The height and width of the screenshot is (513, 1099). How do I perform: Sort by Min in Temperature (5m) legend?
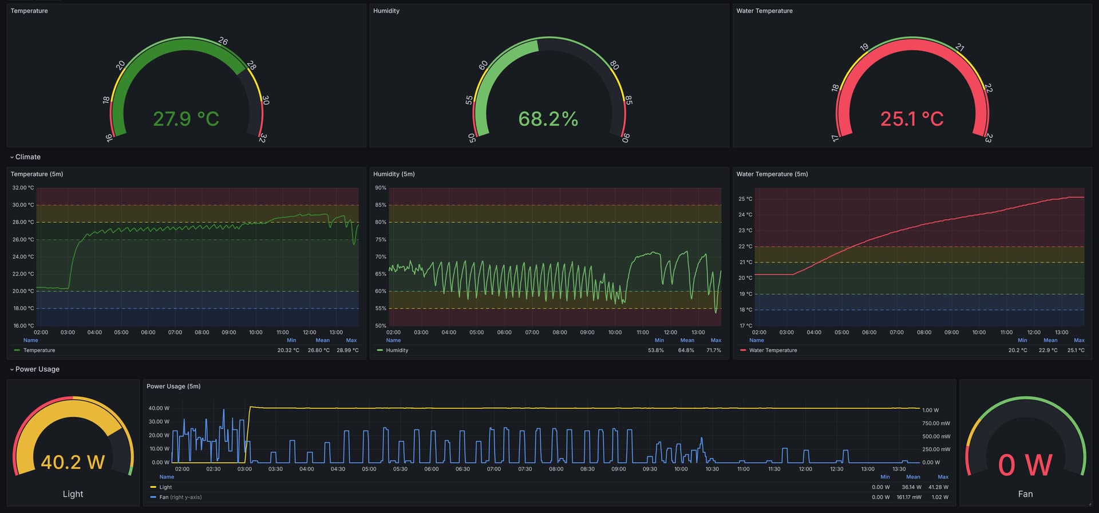(291, 340)
